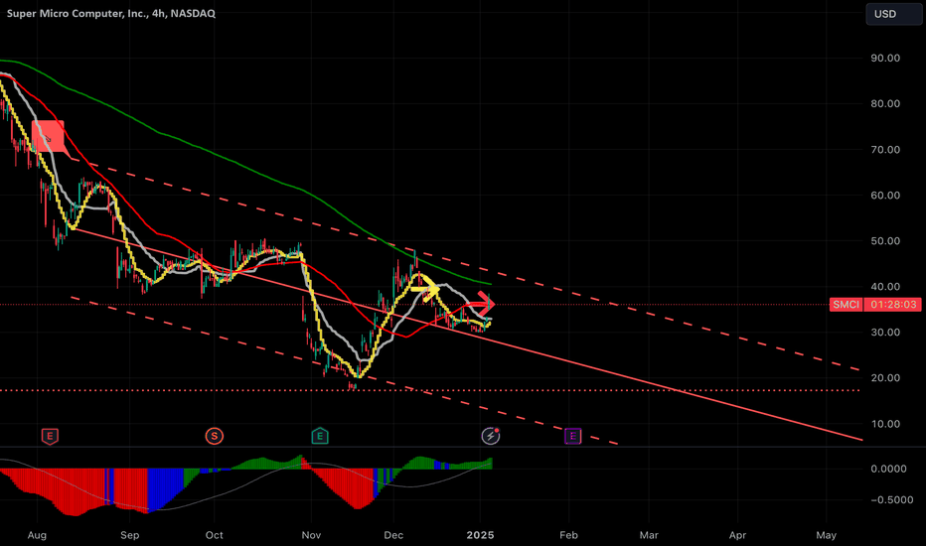Image resolution: width=926 pixels, height=546 pixels.
Task: Click the 70.00 price axis label
Action: 885,149
